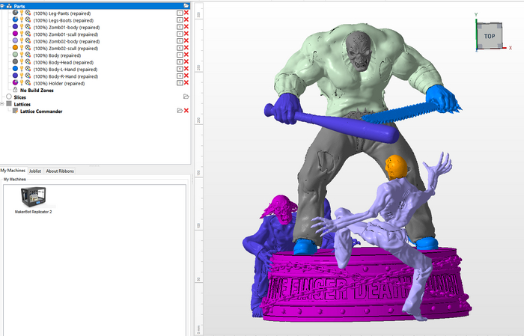Click the numbered box for Zomb01-body
524x336 pixels.
180,27
